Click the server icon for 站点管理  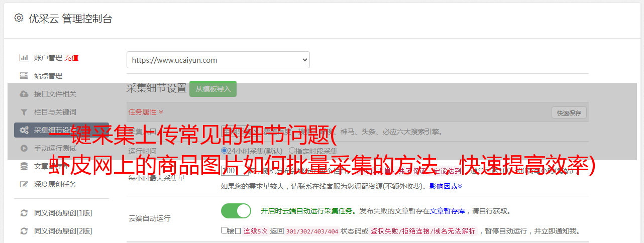tap(24, 76)
